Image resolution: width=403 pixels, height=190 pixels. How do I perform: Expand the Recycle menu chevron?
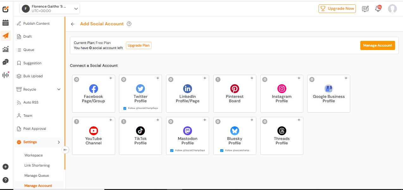(59, 89)
